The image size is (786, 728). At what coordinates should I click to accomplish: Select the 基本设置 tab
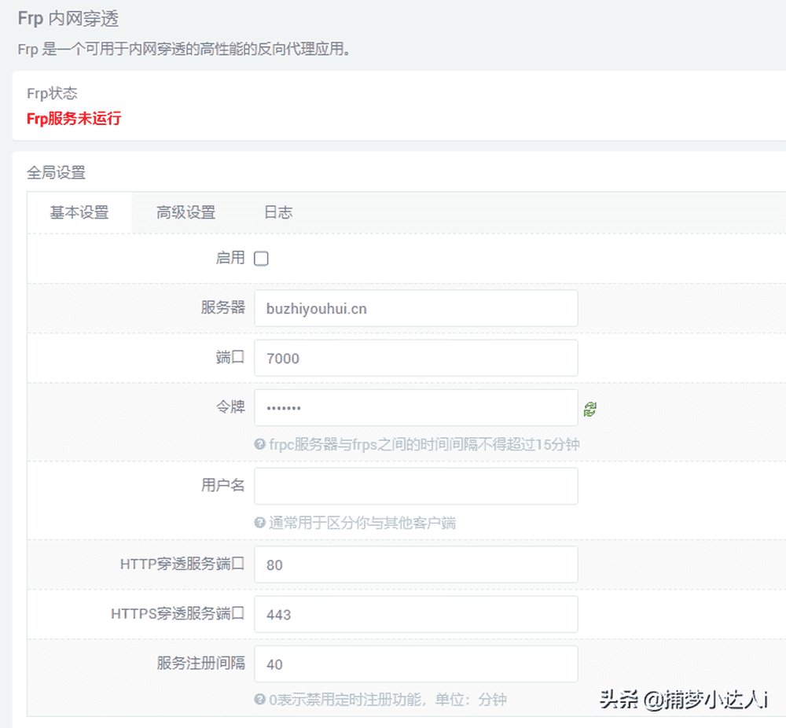coord(79,212)
